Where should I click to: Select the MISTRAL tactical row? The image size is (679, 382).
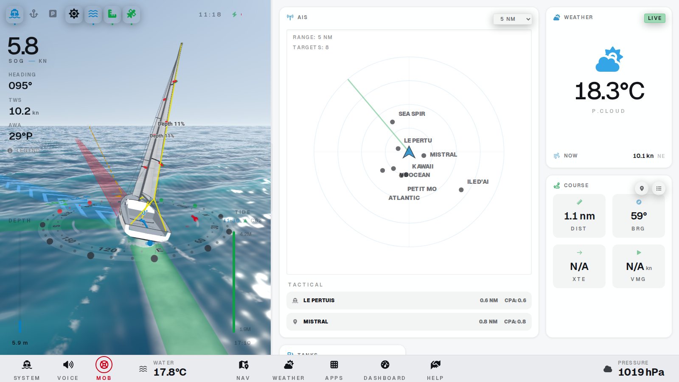tap(409, 322)
